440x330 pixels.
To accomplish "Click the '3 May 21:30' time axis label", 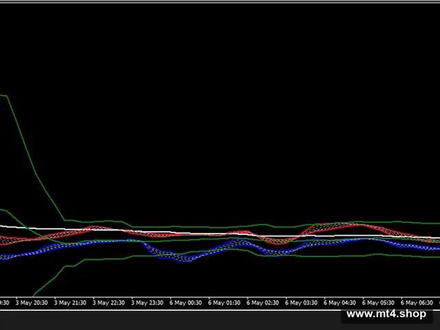I will [x=70, y=303].
